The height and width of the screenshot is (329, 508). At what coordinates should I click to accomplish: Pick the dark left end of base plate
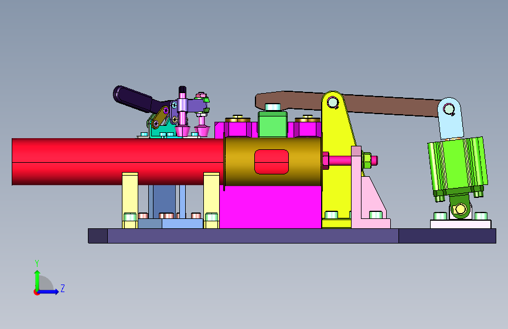pos(98,236)
